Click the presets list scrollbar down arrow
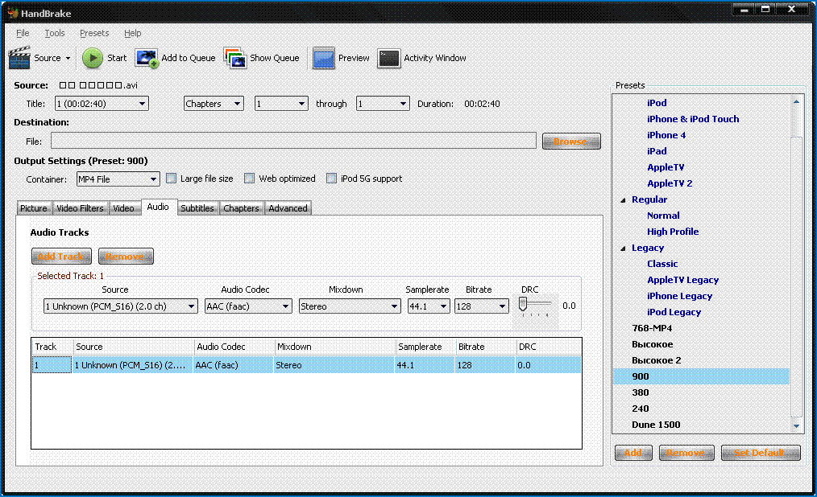 coord(796,426)
